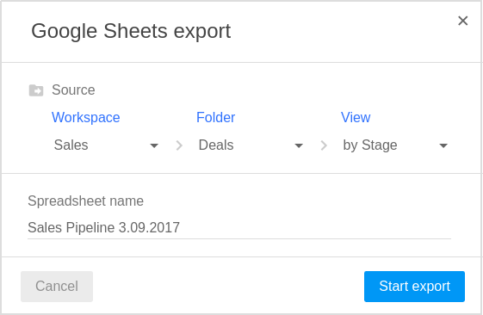The height and width of the screenshot is (315, 483).
Task: Click the Folder column label
Action: click(x=215, y=117)
